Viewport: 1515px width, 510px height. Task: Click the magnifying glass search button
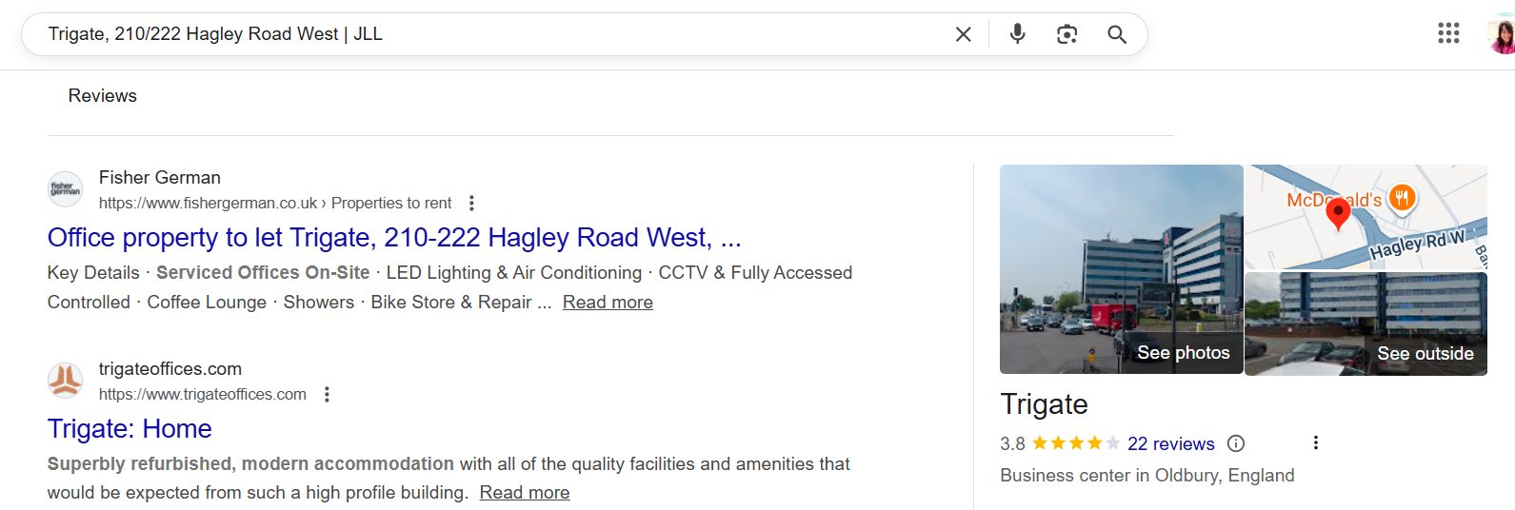pyautogui.click(x=1117, y=34)
